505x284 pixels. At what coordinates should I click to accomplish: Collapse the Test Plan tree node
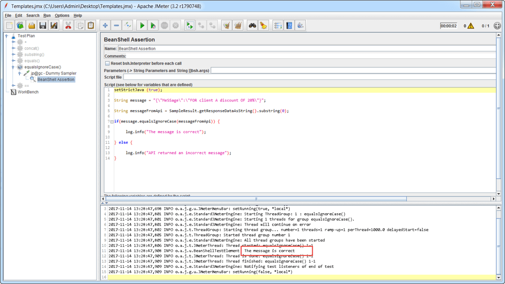coord(6,36)
